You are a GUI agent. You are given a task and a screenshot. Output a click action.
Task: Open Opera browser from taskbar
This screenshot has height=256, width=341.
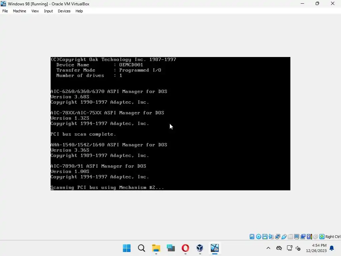185,248
